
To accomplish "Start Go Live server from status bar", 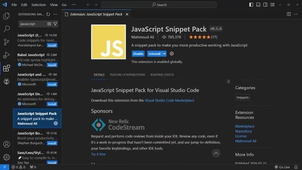I will pos(282,167).
